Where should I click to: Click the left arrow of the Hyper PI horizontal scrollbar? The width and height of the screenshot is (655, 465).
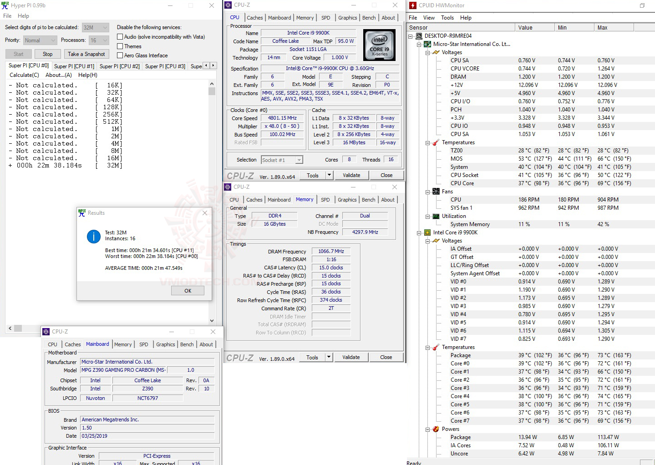point(10,328)
